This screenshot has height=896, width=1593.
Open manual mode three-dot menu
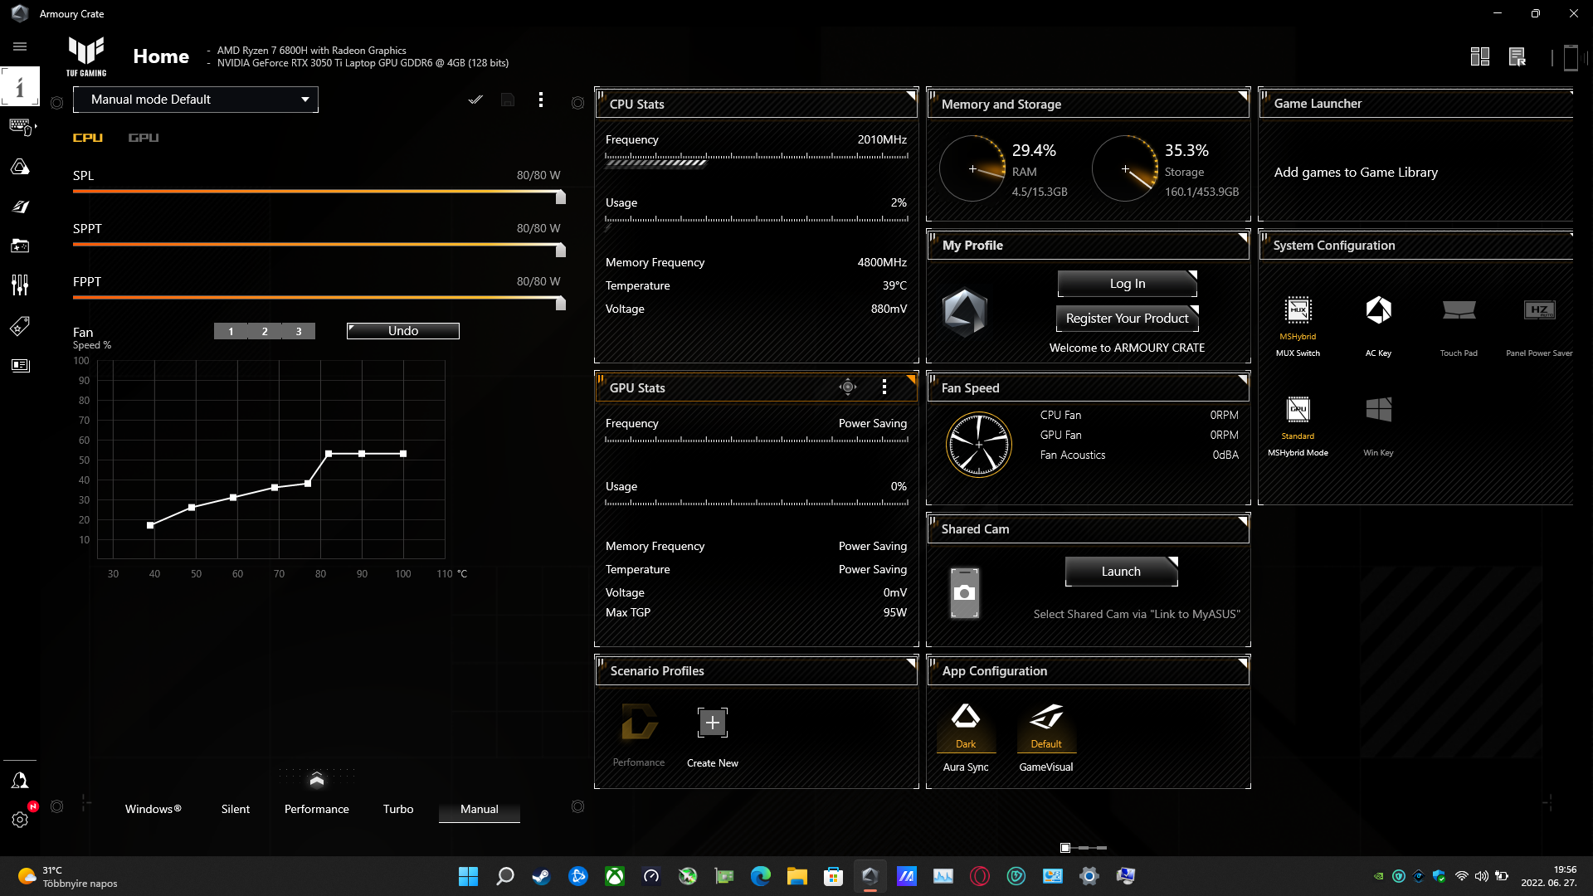pos(541,100)
